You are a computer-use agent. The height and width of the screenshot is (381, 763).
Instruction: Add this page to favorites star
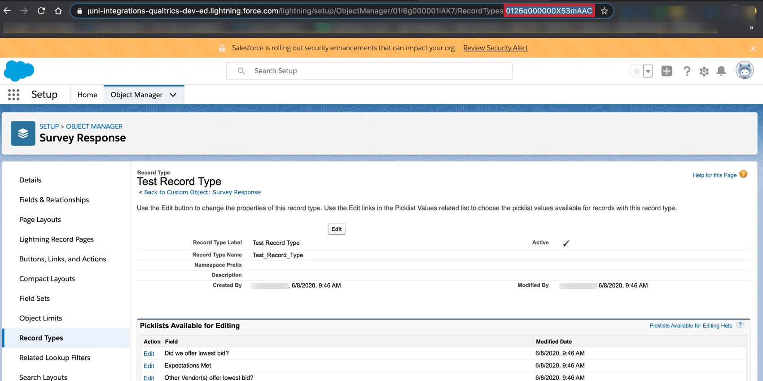point(636,71)
